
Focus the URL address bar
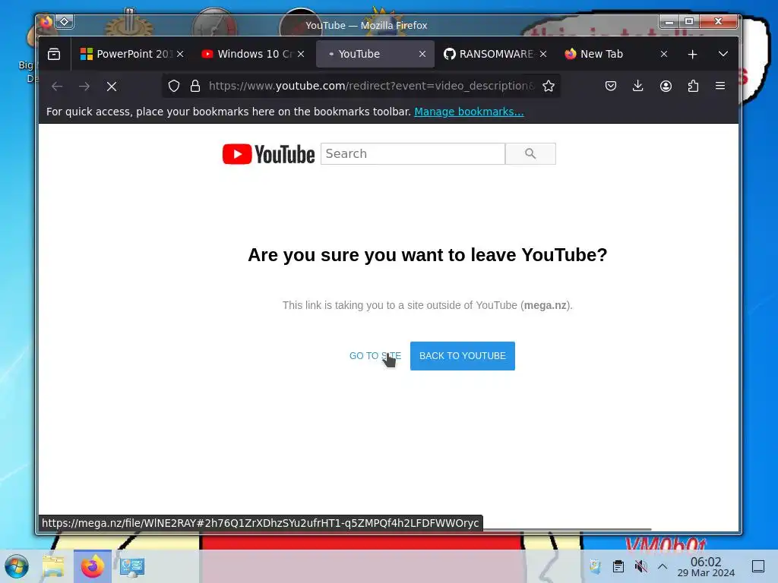371,87
